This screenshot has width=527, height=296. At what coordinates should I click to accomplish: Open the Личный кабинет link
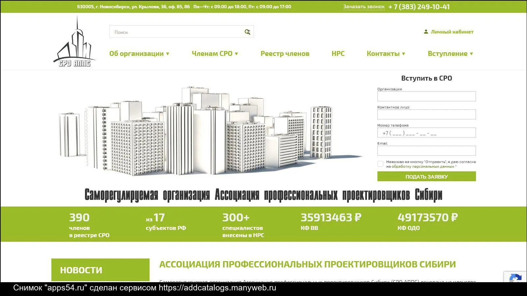pyautogui.click(x=452, y=32)
